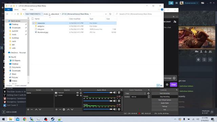This screenshot has width=217, height=122.
Task: Open Steam from the Windows taskbar
Action: tap(53, 119)
